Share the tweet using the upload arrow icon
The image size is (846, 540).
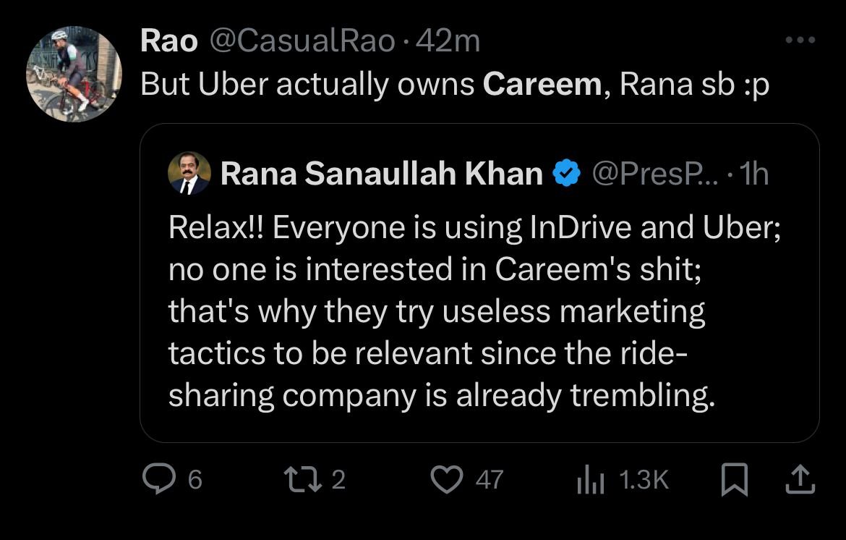(x=800, y=479)
